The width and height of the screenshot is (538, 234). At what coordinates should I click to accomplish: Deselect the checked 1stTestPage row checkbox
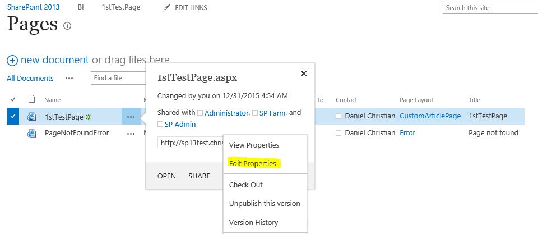tap(13, 117)
